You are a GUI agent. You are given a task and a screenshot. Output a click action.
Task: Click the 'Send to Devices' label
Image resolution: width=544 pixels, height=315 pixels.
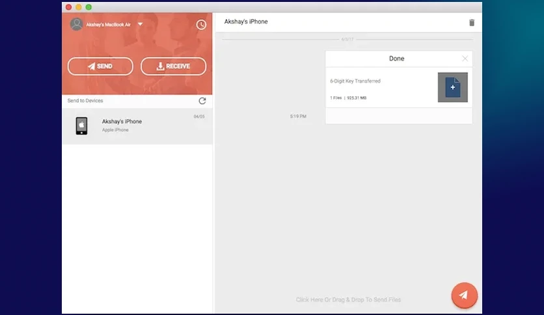pyautogui.click(x=85, y=101)
